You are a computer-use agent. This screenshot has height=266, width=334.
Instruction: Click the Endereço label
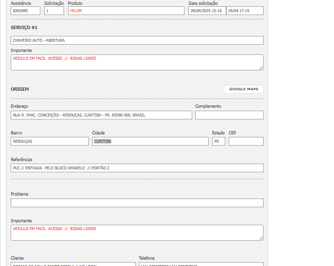(x=19, y=106)
